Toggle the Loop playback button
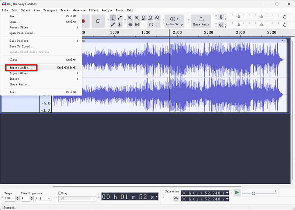295x210 pixels. pyautogui.click(x=98, y=21)
